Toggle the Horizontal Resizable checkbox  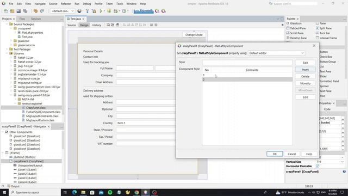pyautogui.click(x=318, y=166)
